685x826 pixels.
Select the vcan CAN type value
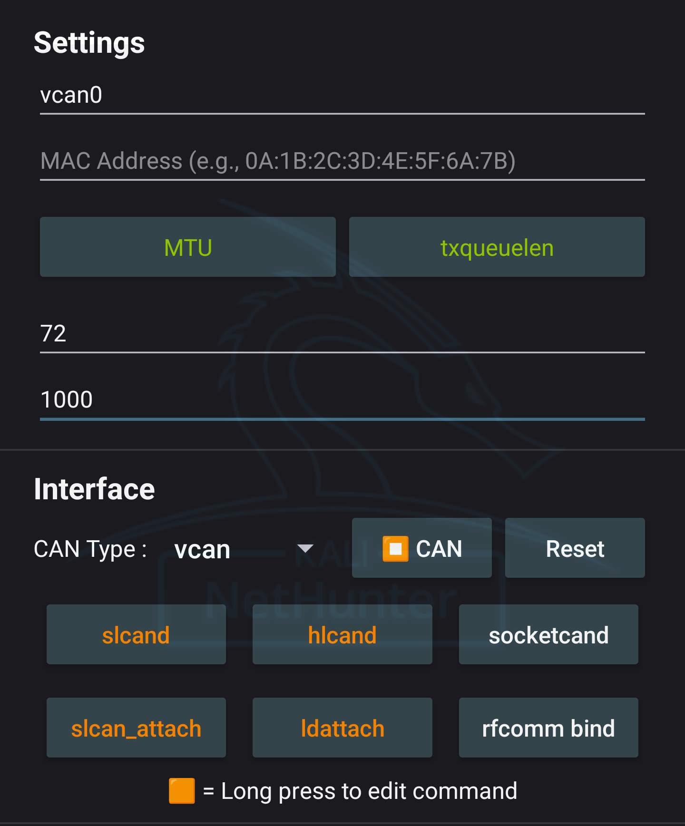coord(202,549)
